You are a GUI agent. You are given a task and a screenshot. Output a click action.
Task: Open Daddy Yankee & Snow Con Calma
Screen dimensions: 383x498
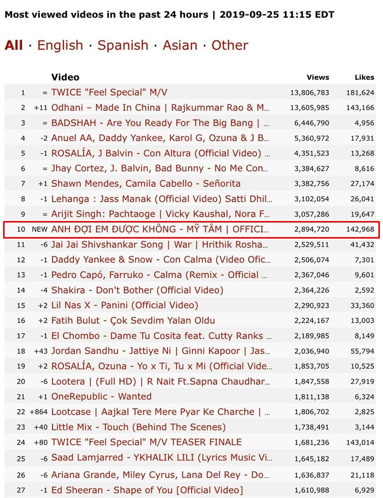[161, 260]
